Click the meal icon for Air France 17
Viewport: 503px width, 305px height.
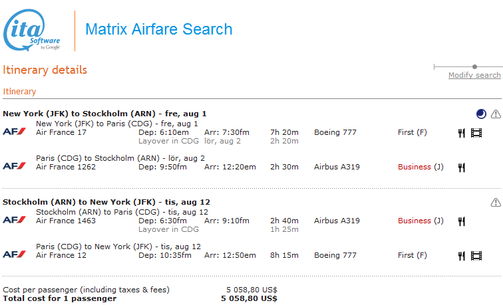point(461,133)
